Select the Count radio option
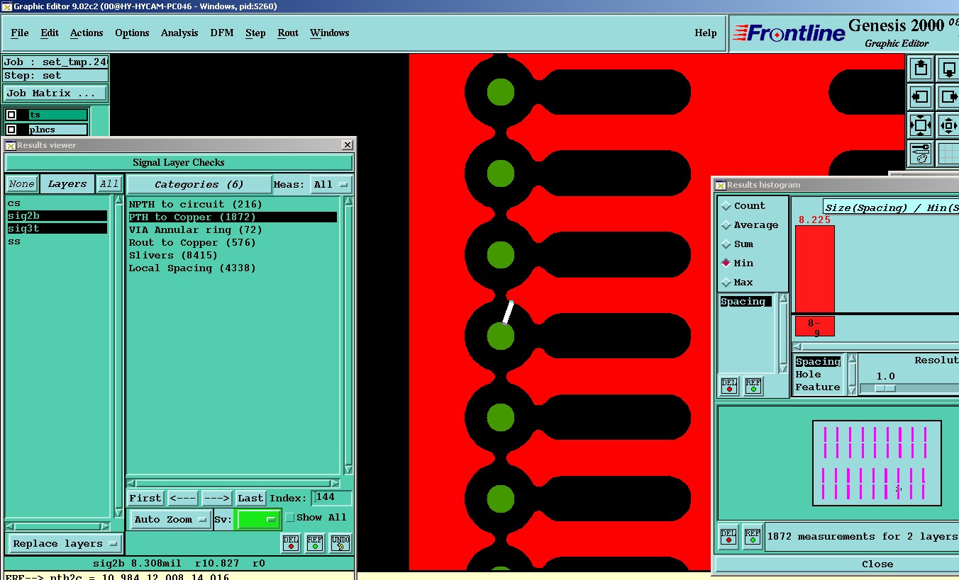The width and height of the screenshot is (959, 580). coord(726,206)
